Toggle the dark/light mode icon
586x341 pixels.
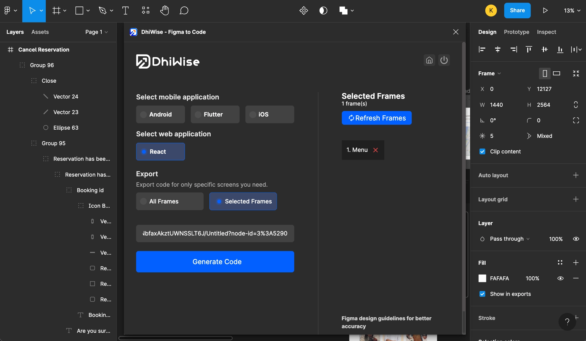[323, 10]
